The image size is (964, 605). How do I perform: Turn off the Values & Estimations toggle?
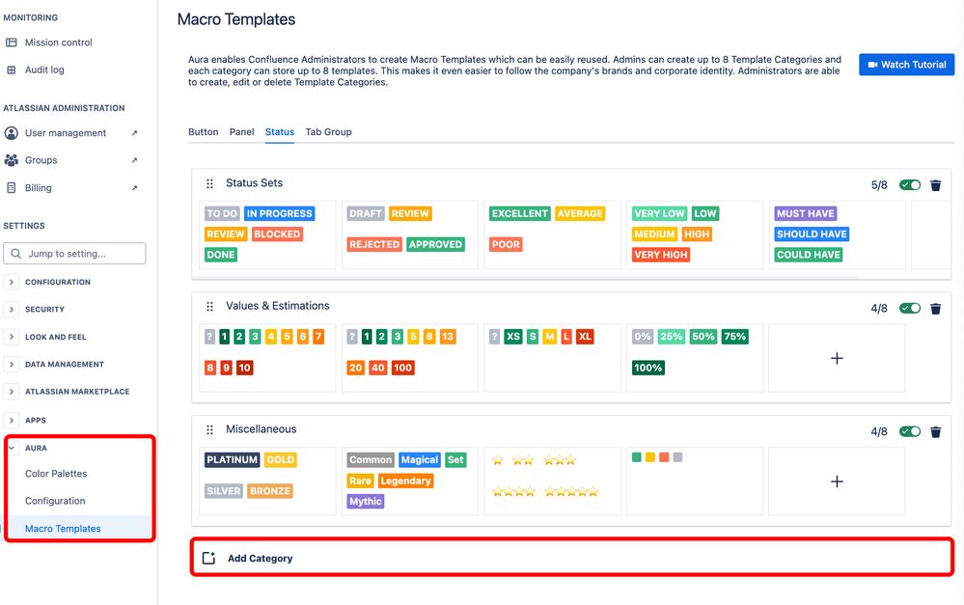point(908,308)
